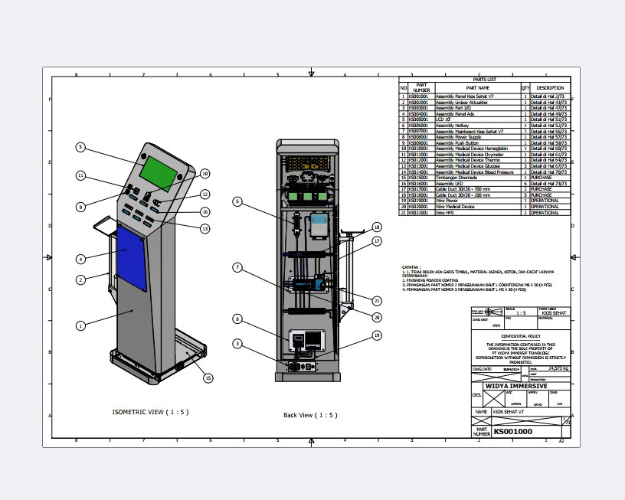Click the 'WIDYA IMMERSIVE' company name

(x=516, y=386)
